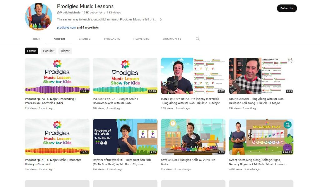
Task: Sort videos by Oldest
Action: pyautogui.click(x=65, y=51)
